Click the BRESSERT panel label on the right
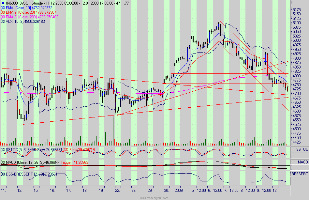 coord(299,174)
